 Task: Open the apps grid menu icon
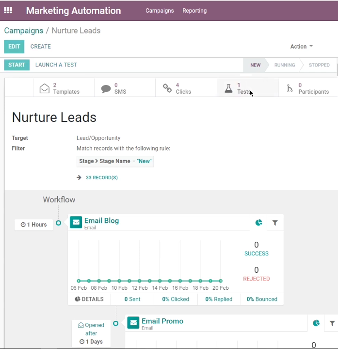(8, 10)
